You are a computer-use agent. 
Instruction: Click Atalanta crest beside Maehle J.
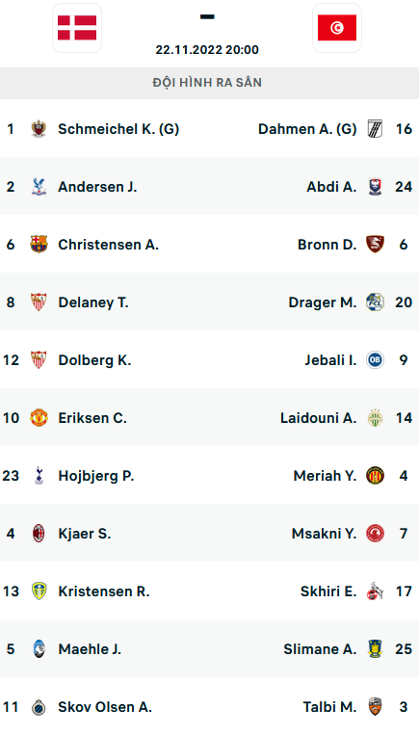(39, 648)
